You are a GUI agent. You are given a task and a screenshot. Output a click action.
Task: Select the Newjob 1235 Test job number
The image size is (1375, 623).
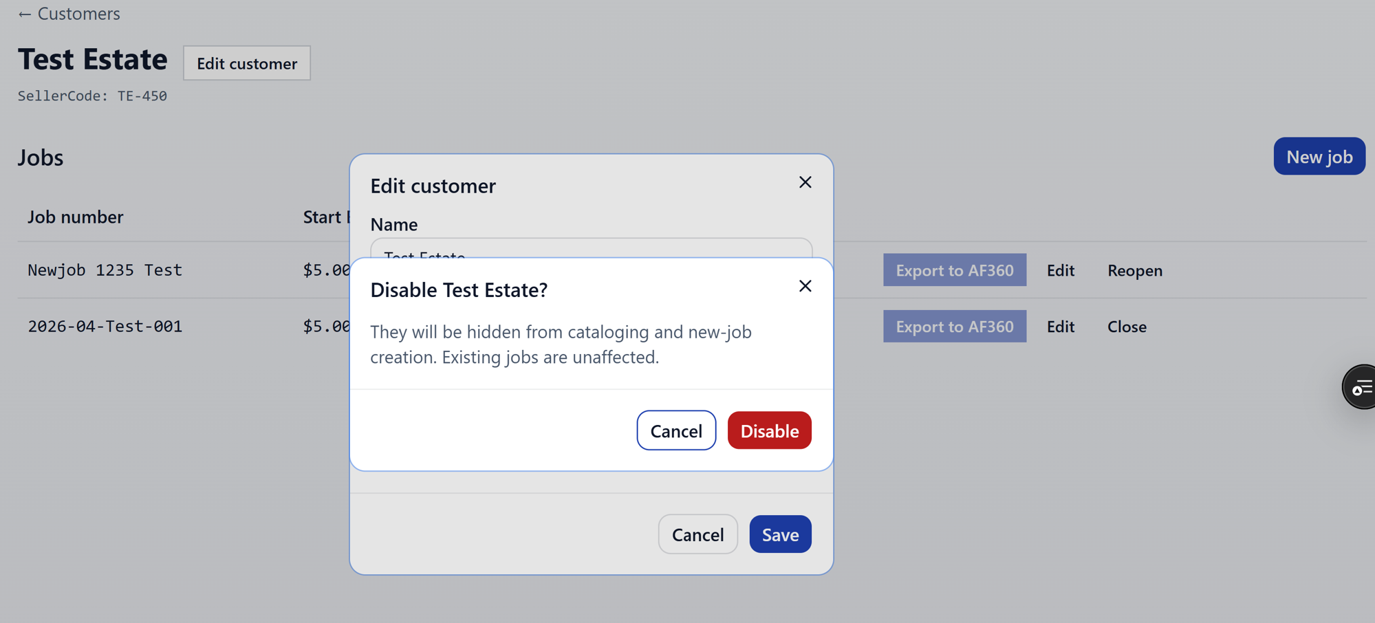coord(105,270)
